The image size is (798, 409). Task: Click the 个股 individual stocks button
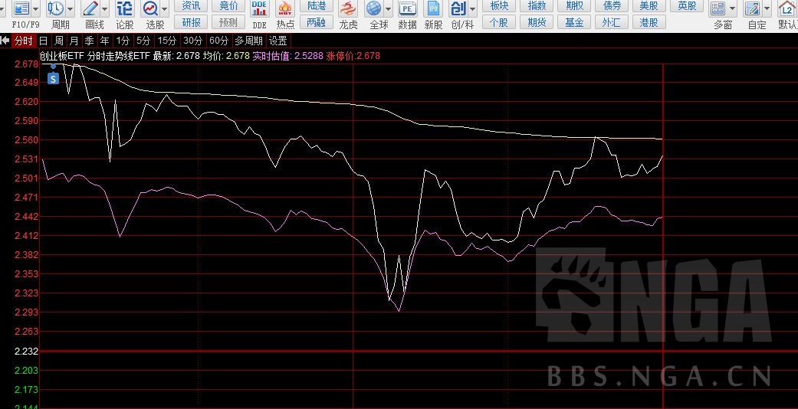pyautogui.click(x=499, y=22)
